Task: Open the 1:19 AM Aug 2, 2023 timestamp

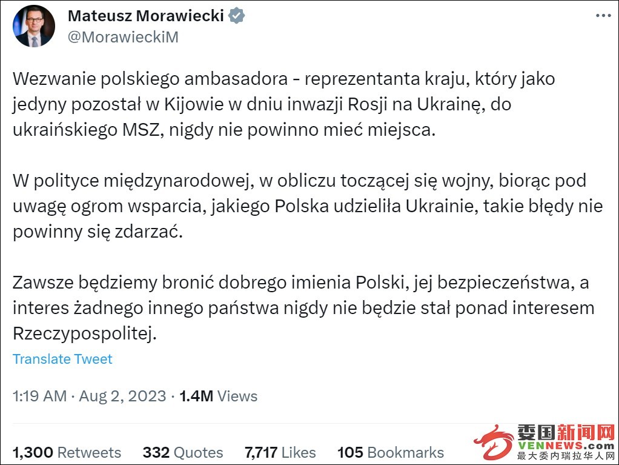Action: [x=89, y=396]
